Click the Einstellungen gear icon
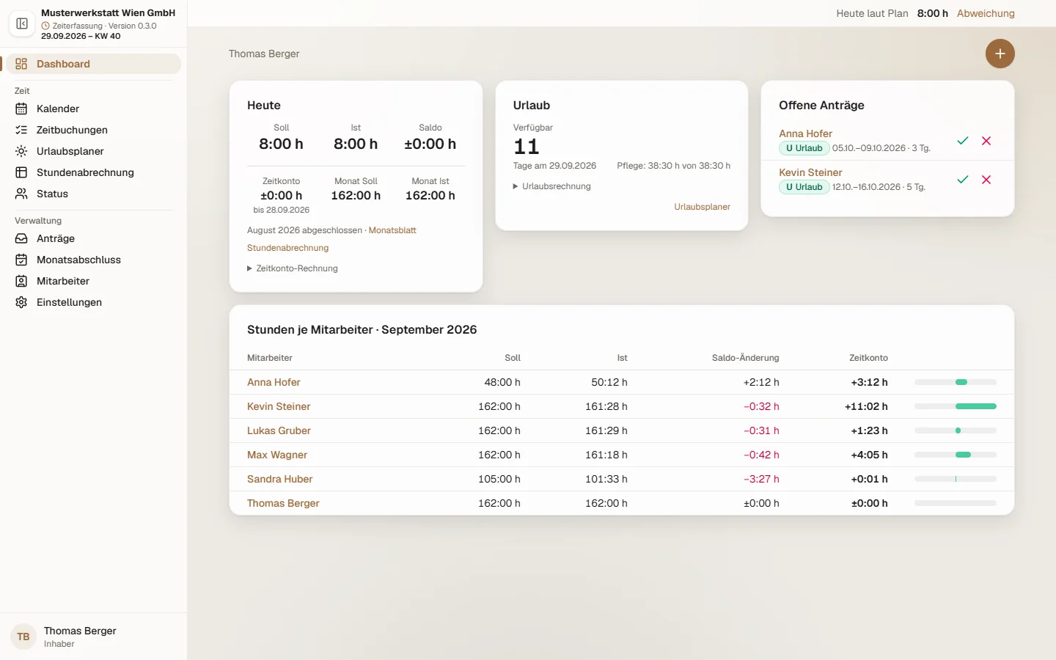Image resolution: width=1056 pixels, height=660 pixels. (21, 302)
